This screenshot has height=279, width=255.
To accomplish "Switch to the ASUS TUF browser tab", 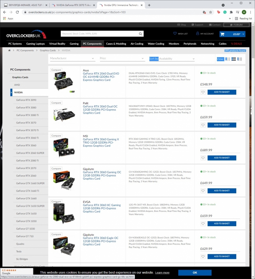I will [x=26, y=5].
